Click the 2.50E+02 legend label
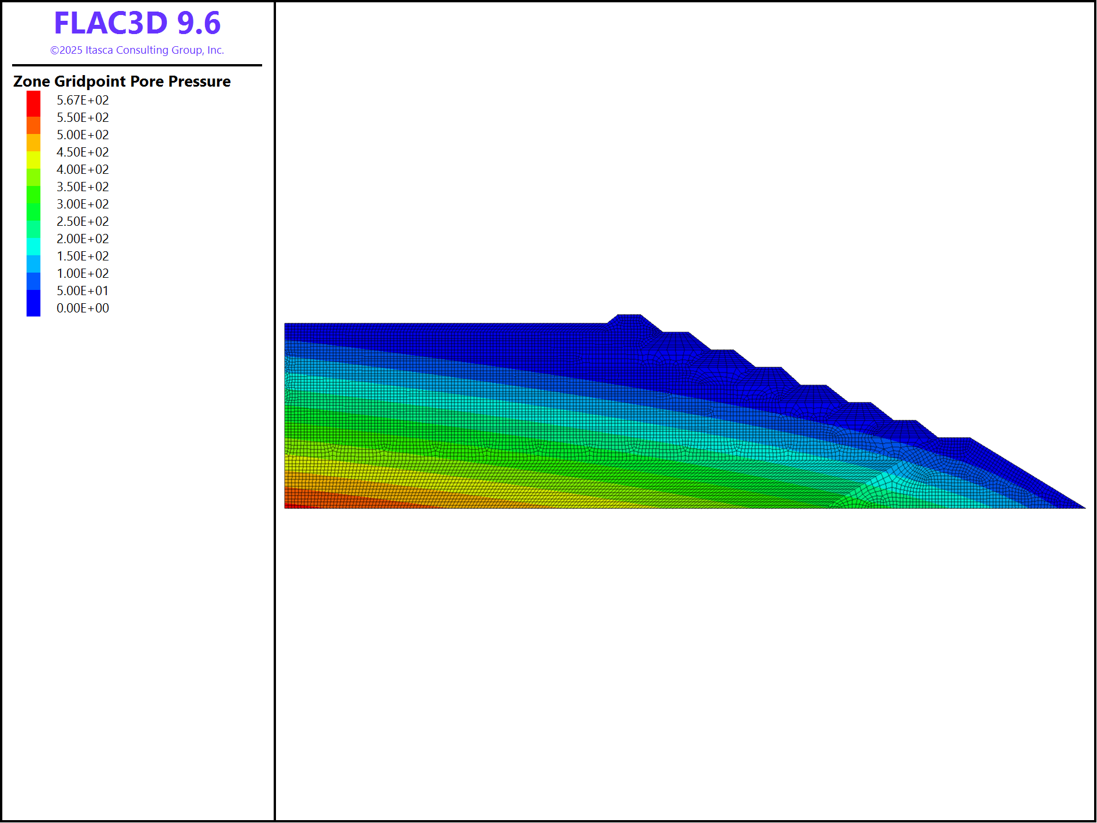1097x823 pixels. pyautogui.click(x=83, y=222)
